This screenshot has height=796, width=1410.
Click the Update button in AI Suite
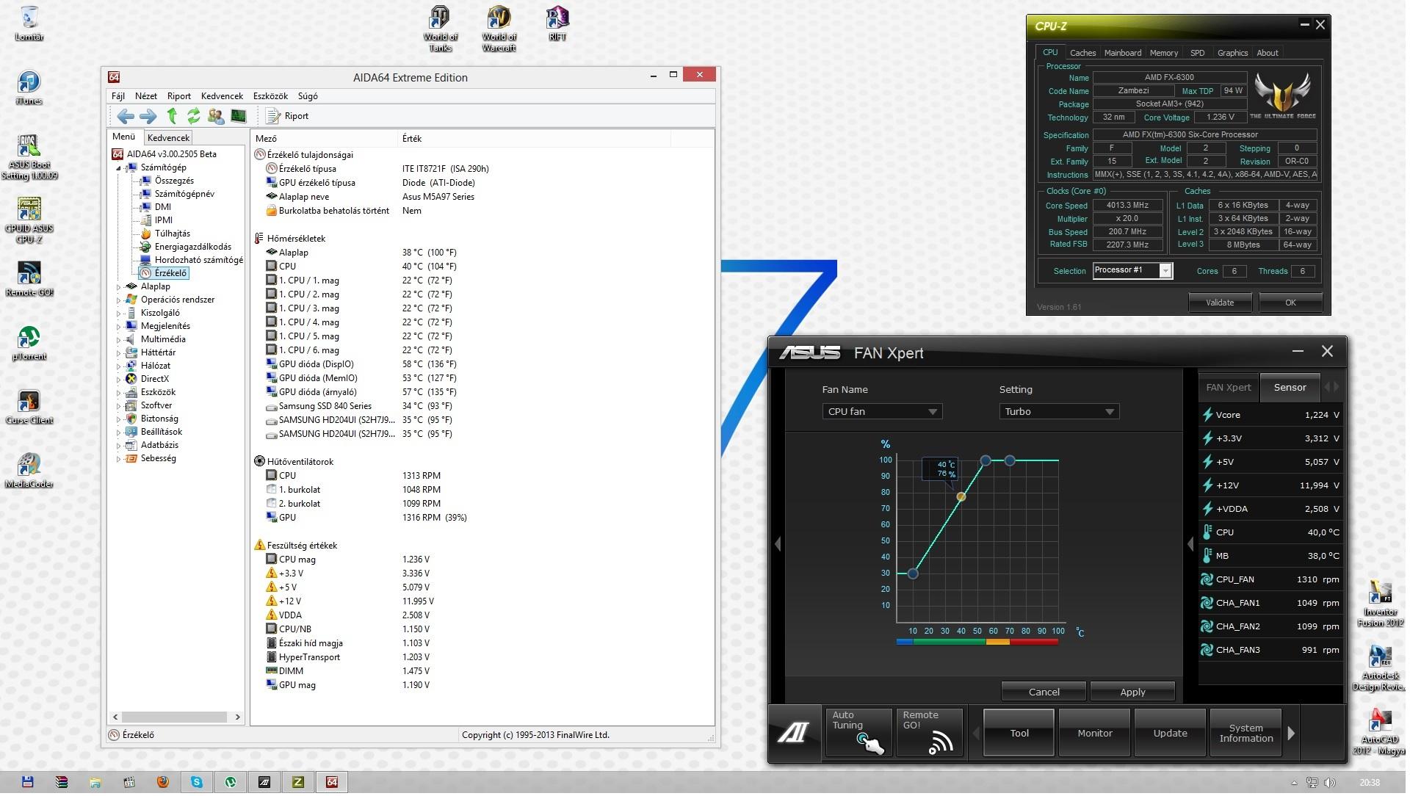pos(1170,733)
